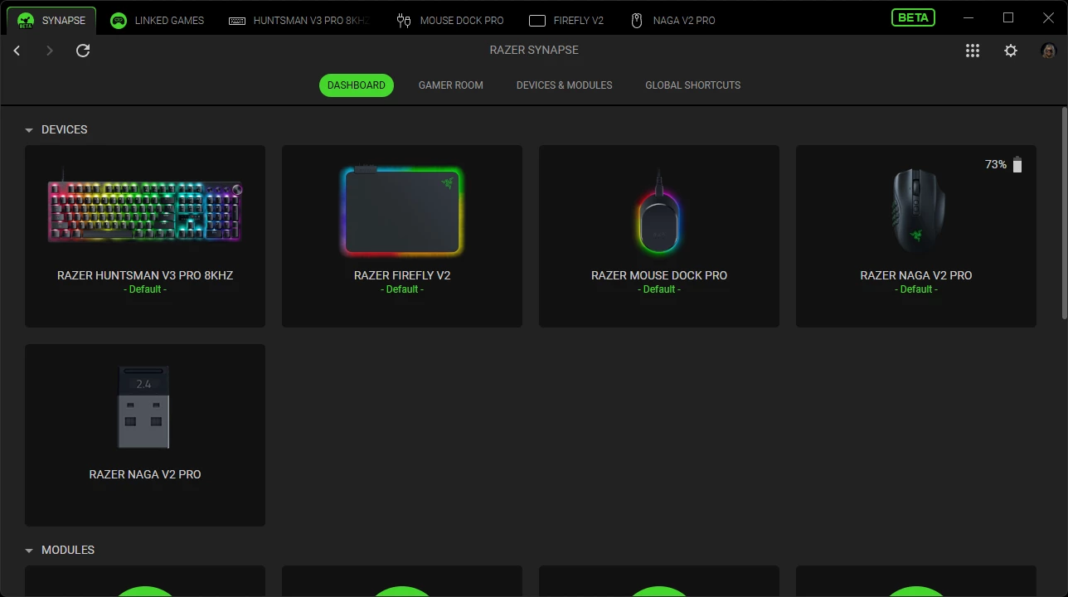Open the Firefly V2 tab
This screenshot has height=597, width=1068.
pyautogui.click(x=566, y=20)
